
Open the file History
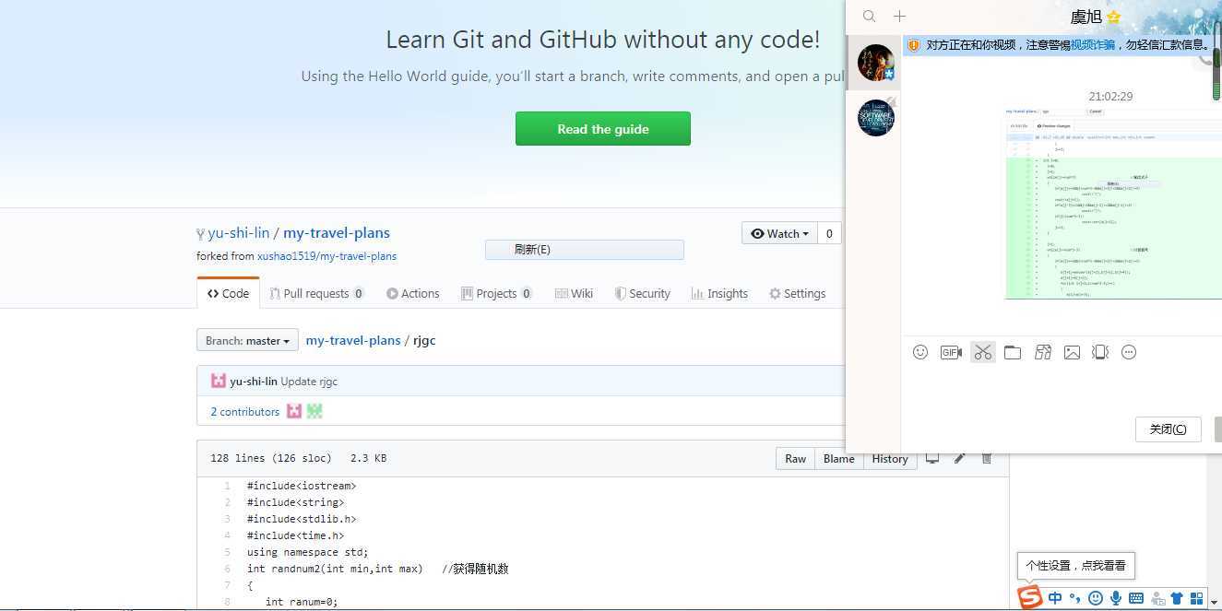pos(890,459)
